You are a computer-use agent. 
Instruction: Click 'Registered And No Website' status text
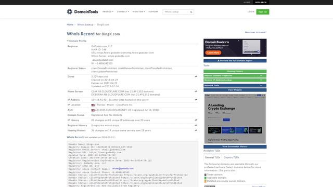tap(107, 115)
